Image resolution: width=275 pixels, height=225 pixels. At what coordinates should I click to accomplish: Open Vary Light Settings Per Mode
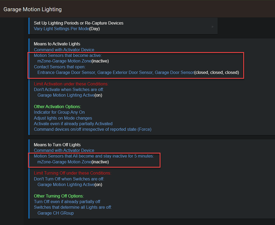point(61,29)
